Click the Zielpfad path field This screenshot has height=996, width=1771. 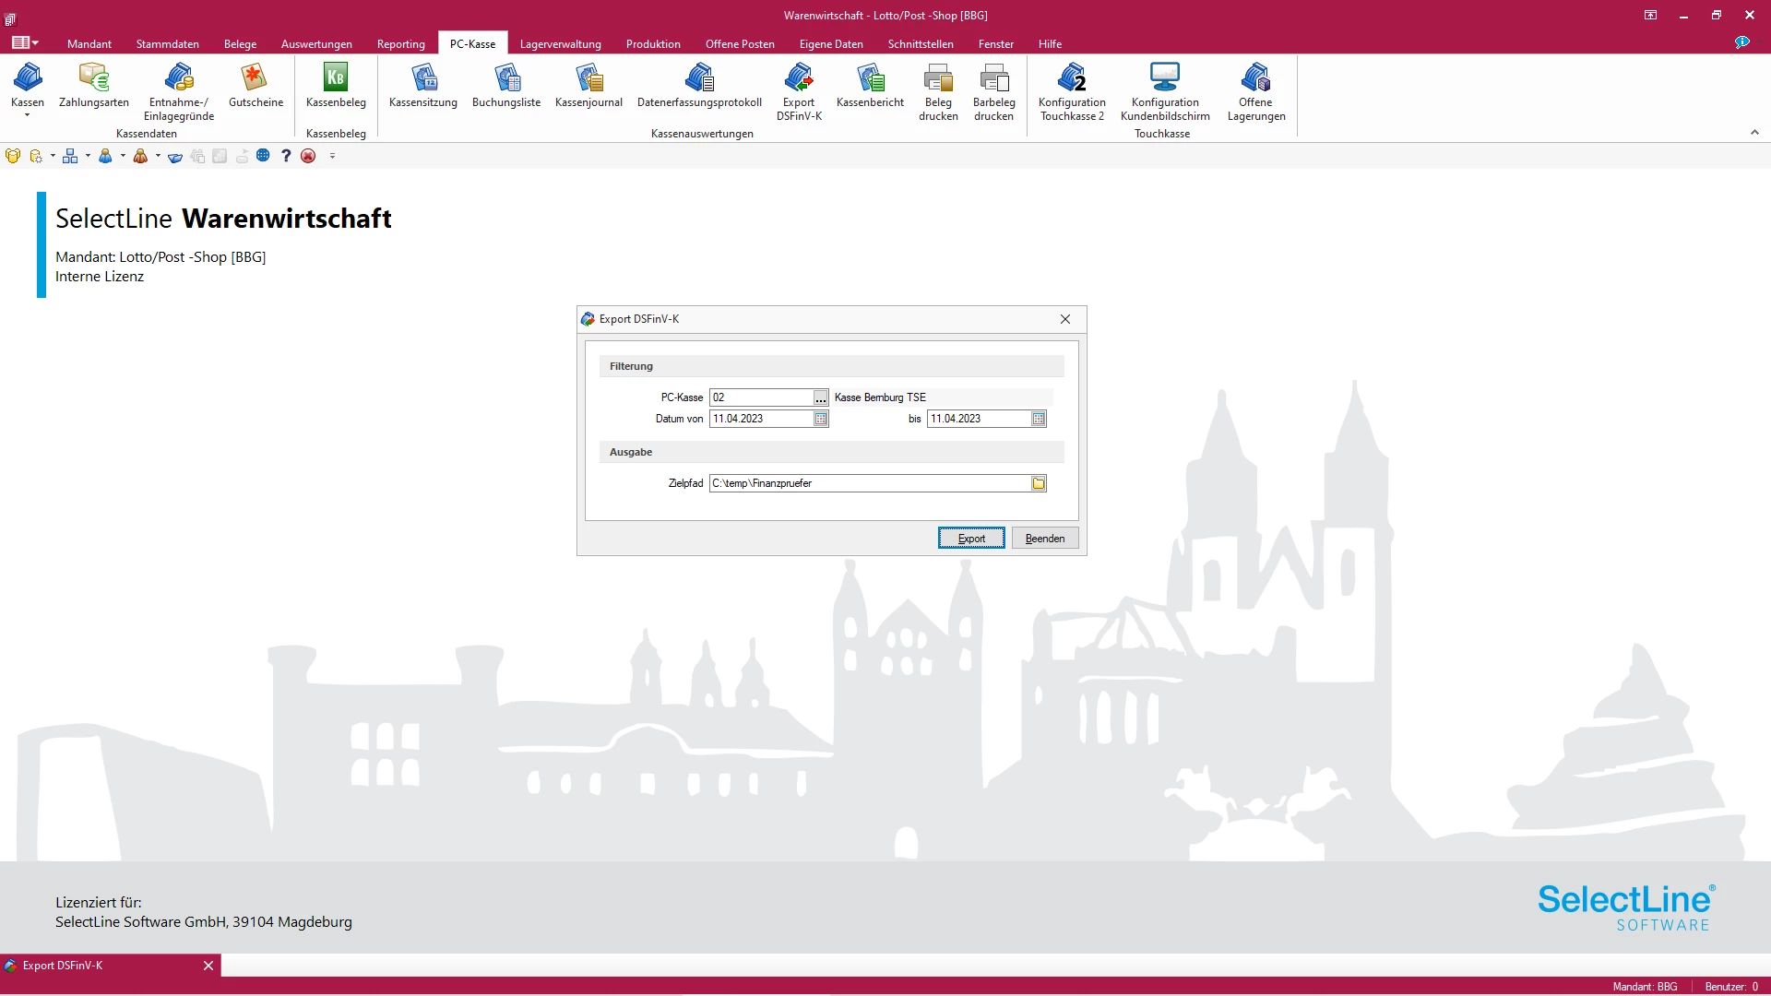[x=870, y=483]
